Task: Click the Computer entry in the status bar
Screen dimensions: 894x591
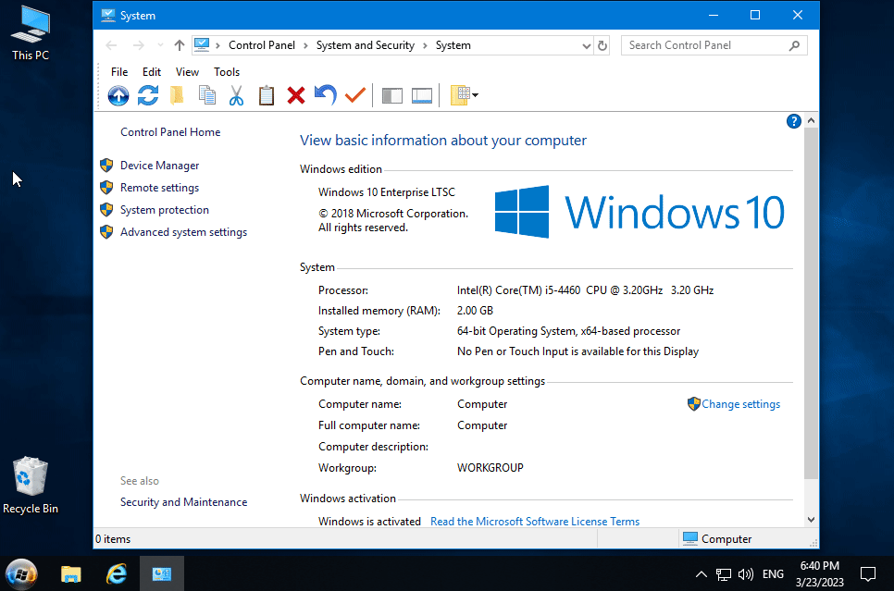Action: pyautogui.click(x=718, y=539)
